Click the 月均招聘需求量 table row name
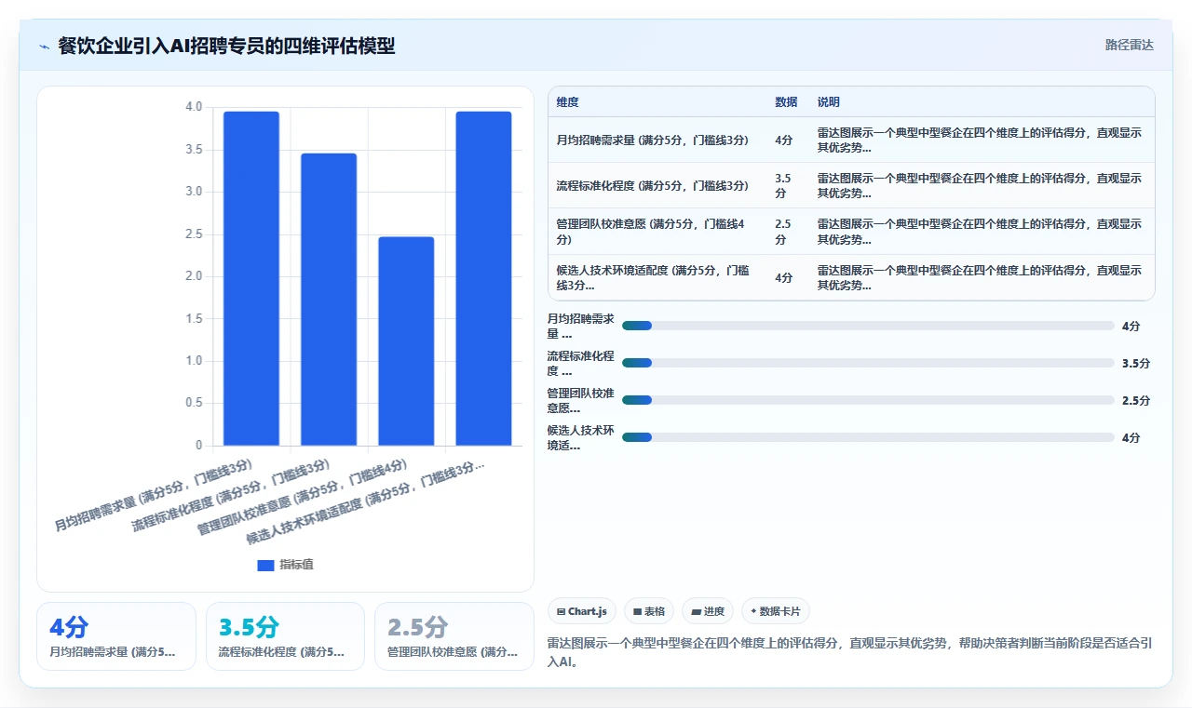 click(652, 140)
